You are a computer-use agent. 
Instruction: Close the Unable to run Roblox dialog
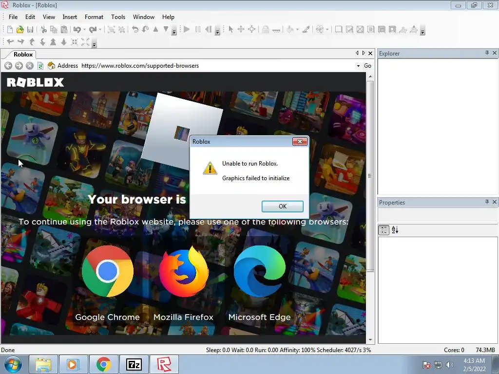[x=300, y=142]
